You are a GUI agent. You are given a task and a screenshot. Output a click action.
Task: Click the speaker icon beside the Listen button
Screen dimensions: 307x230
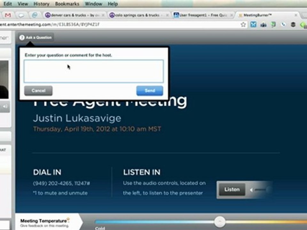tap(251, 189)
